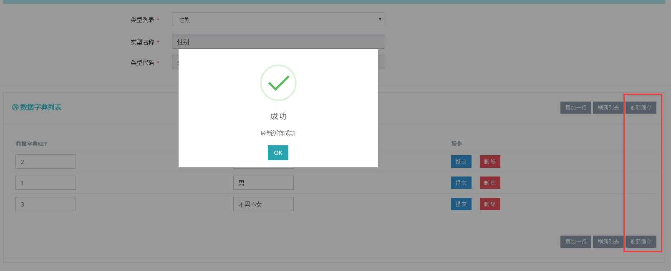Screen dimensions: 671x271
Task: Open the 类型列表 dropdown showing 性别
Action: point(278,19)
